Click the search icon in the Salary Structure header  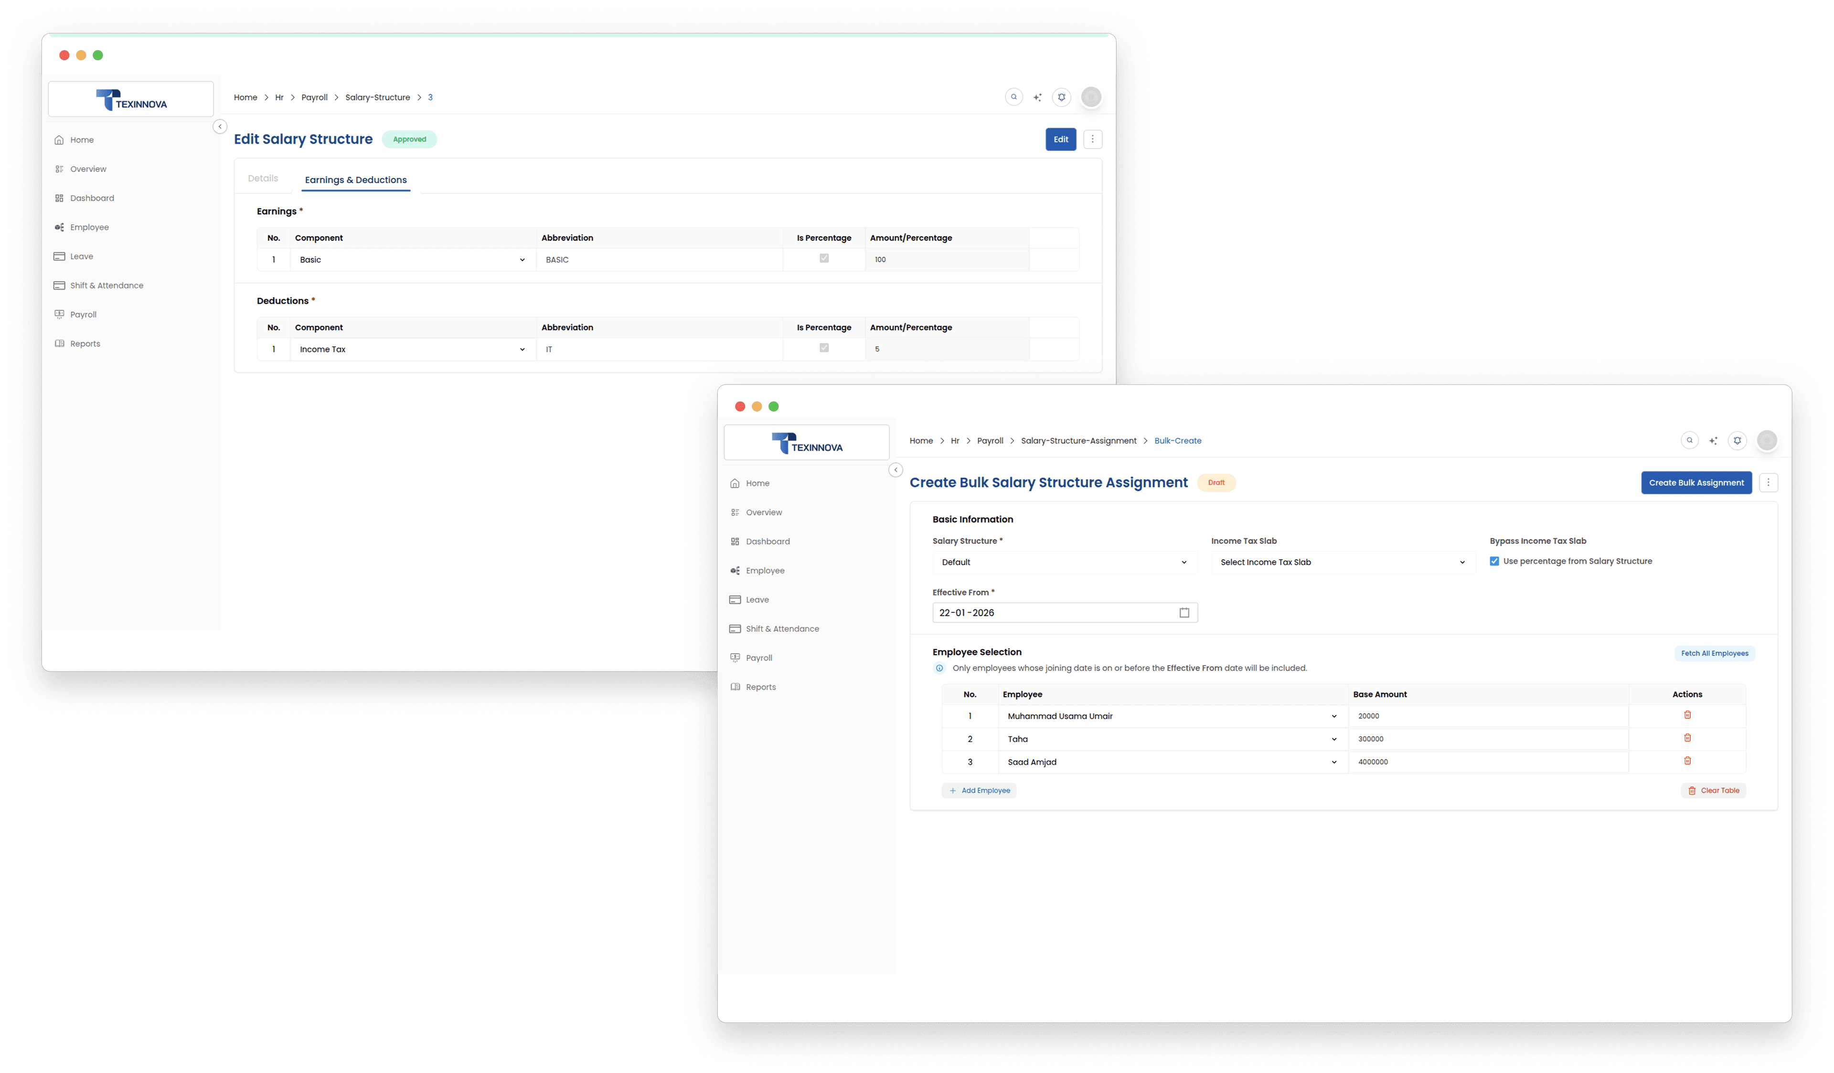tap(1014, 97)
